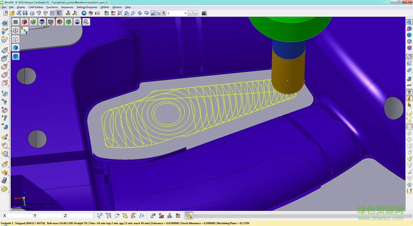
Task: Click the X coordinate input field
Action: click(x=19, y=216)
